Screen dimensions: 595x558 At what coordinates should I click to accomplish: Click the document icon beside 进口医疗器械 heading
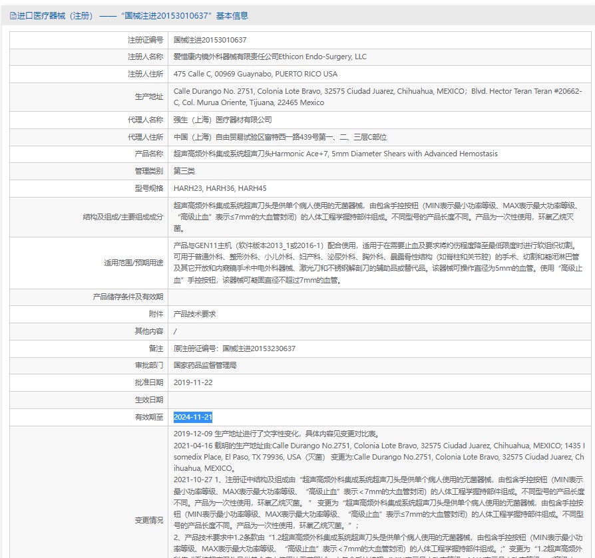click(x=13, y=15)
